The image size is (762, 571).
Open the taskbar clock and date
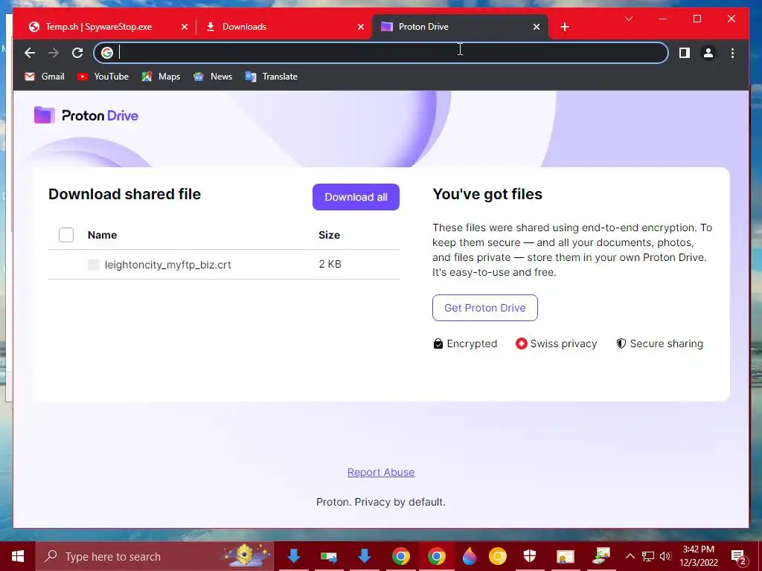[x=698, y=556]
